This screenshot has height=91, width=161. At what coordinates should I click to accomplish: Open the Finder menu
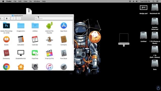9,1
